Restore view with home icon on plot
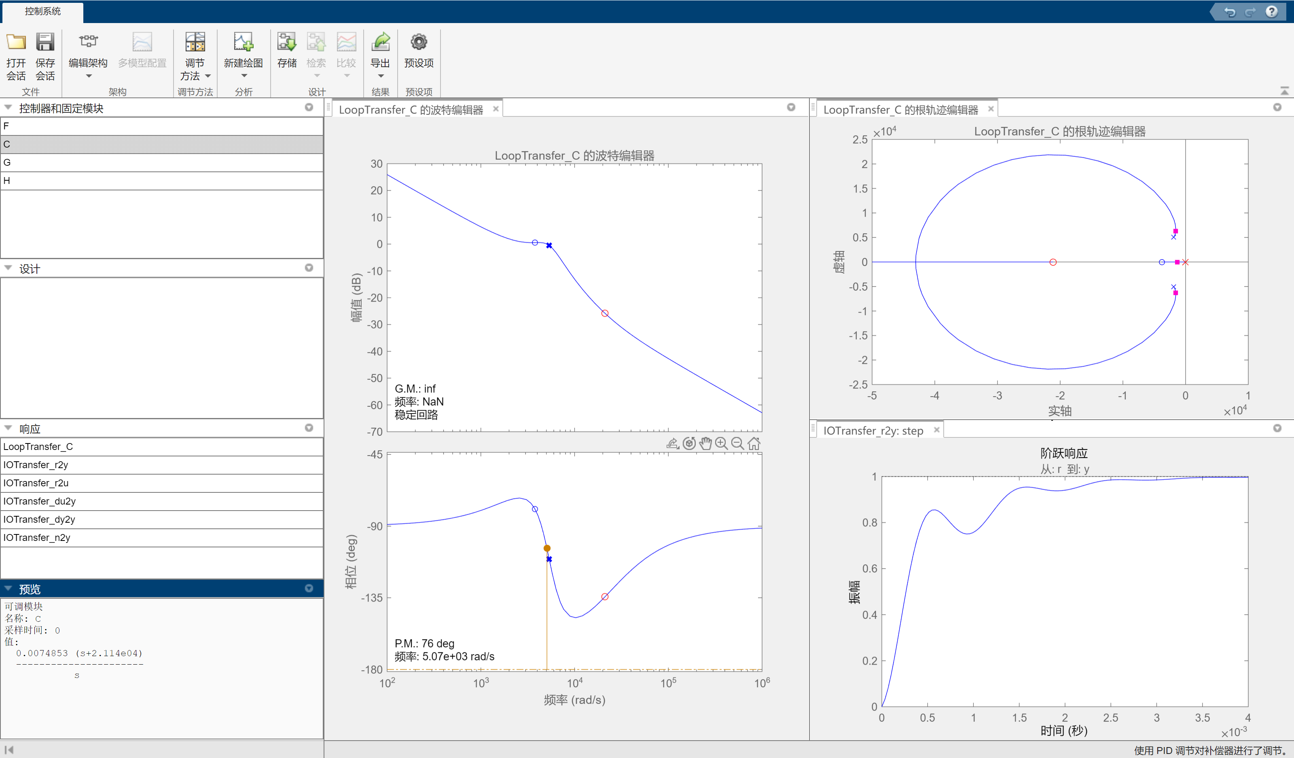Viewport: 1294px width, 758px height. point(754,443)
